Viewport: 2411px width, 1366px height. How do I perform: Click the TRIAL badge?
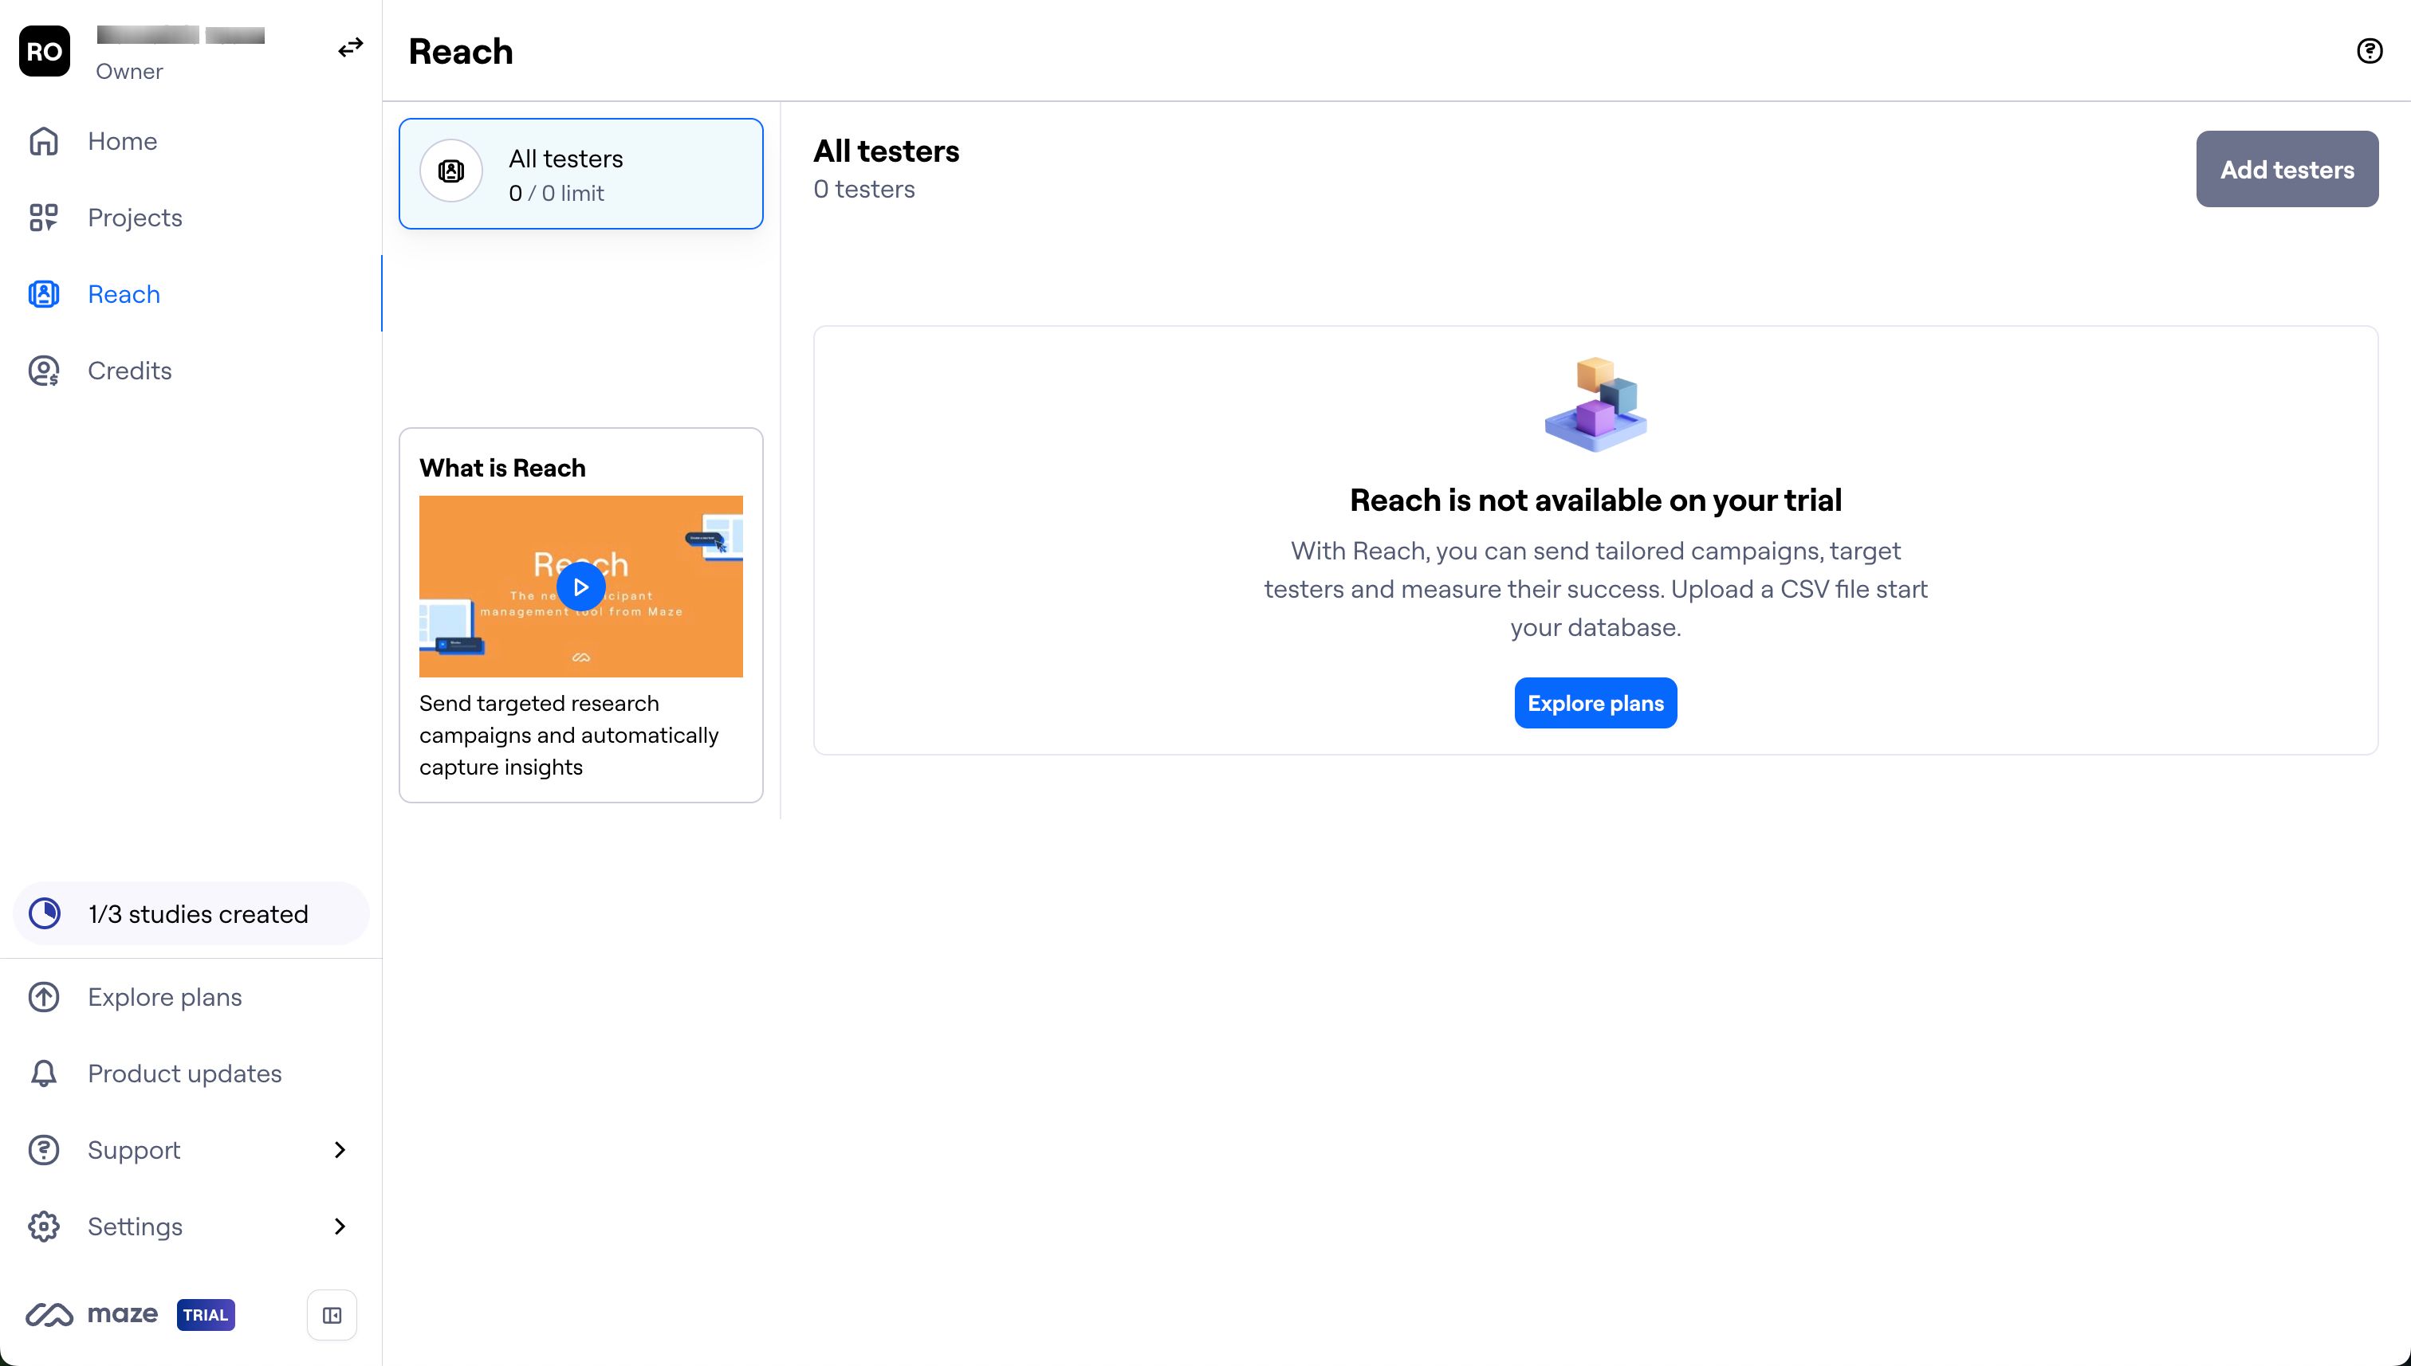click(x=206, y=1314)
